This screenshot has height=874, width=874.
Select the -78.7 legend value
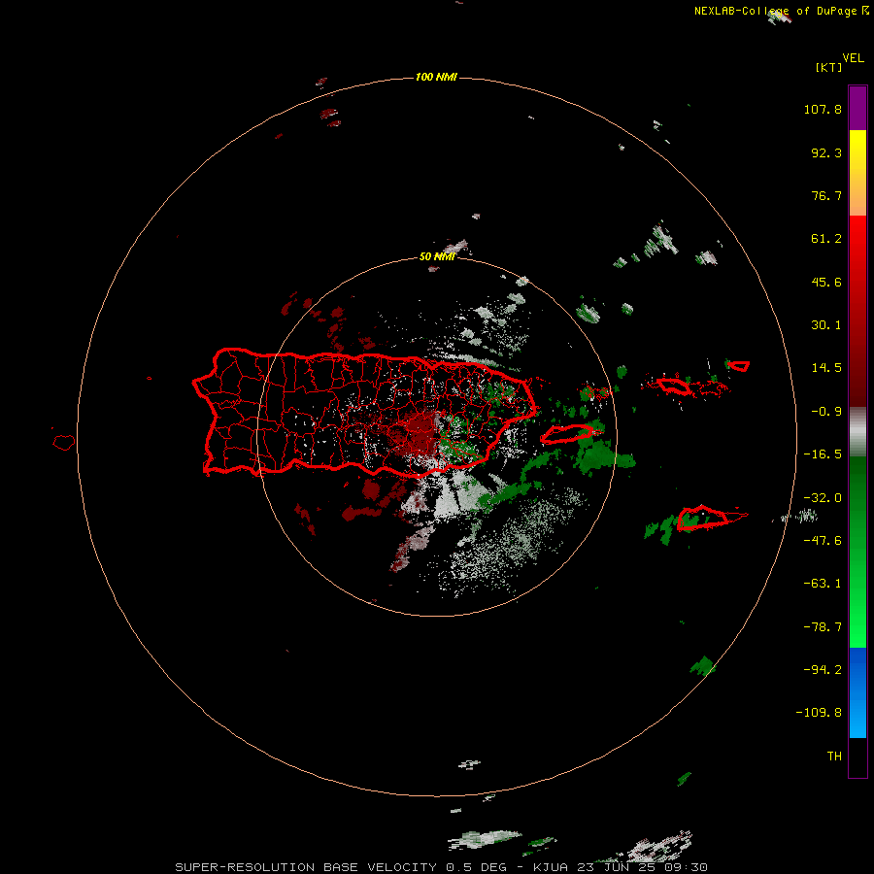point(823,627)
